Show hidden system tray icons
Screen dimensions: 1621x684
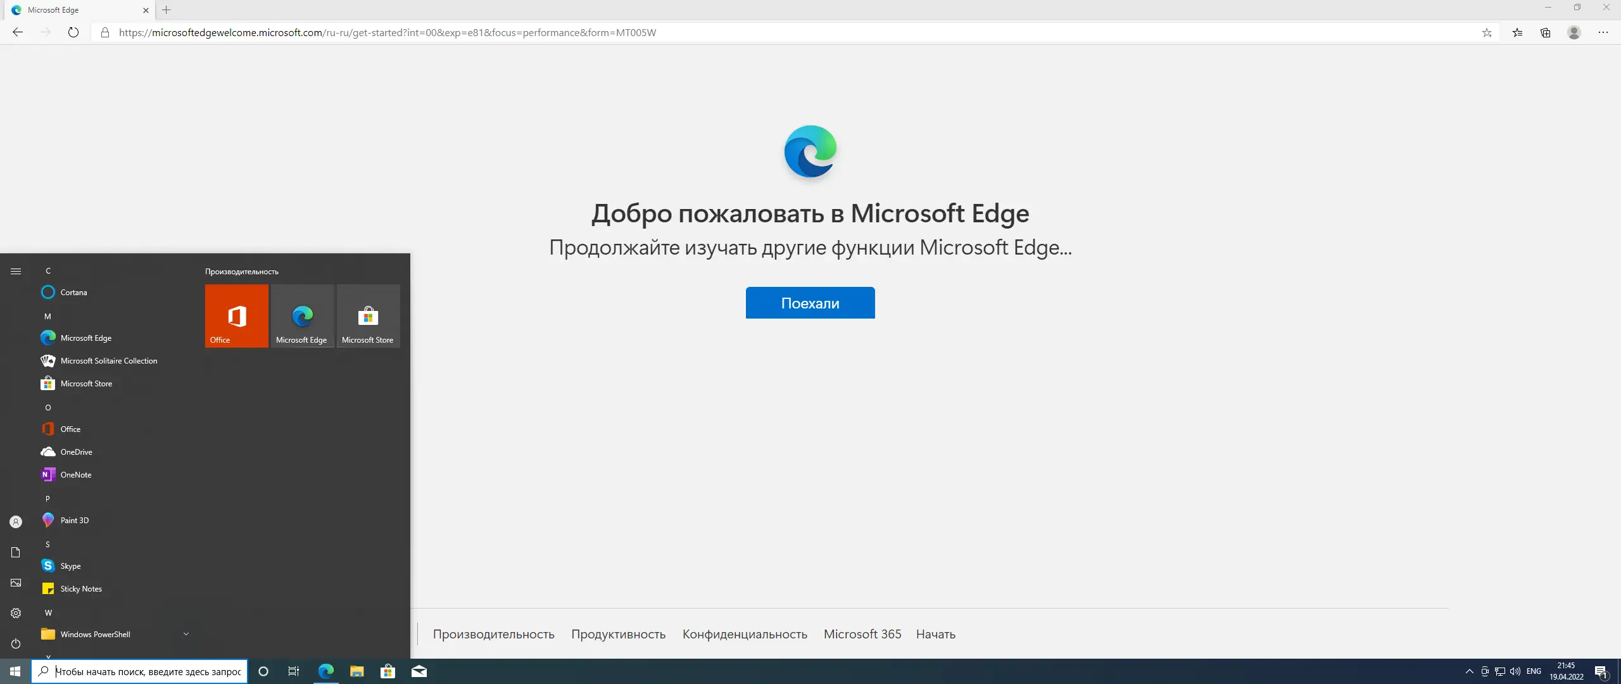pos(1469,671)
